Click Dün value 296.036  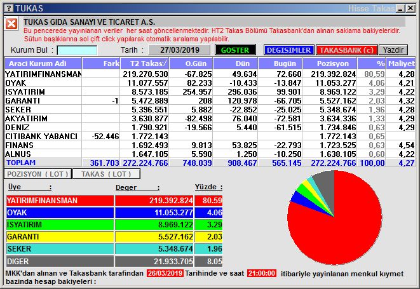(x=242, y=92)
